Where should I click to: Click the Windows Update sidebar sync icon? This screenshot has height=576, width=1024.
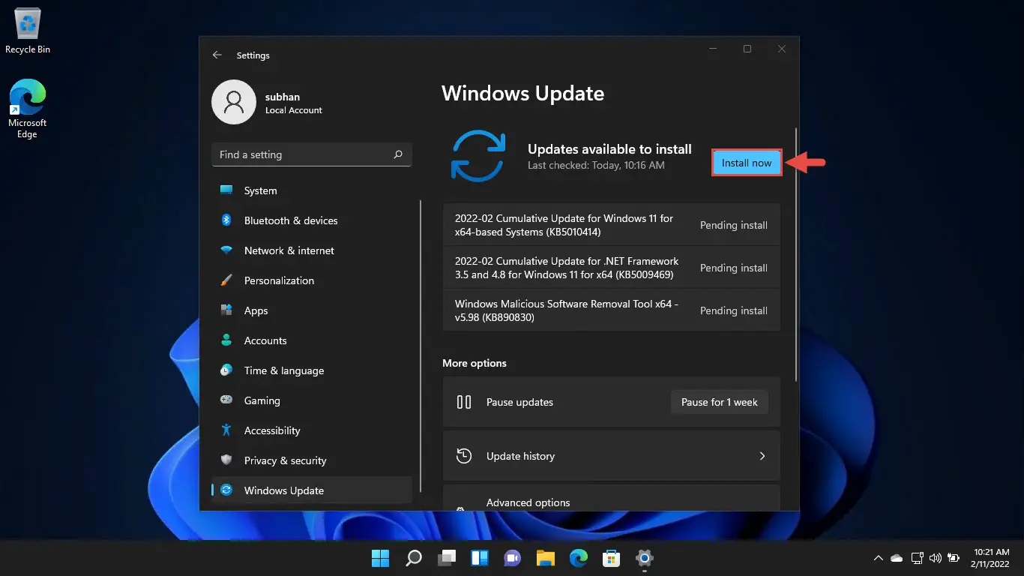point(226,490)
